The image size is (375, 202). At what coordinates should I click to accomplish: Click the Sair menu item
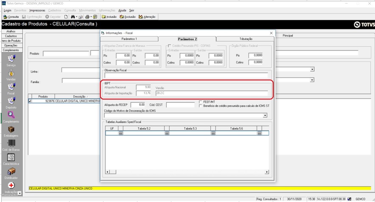[x=132, y=11]
